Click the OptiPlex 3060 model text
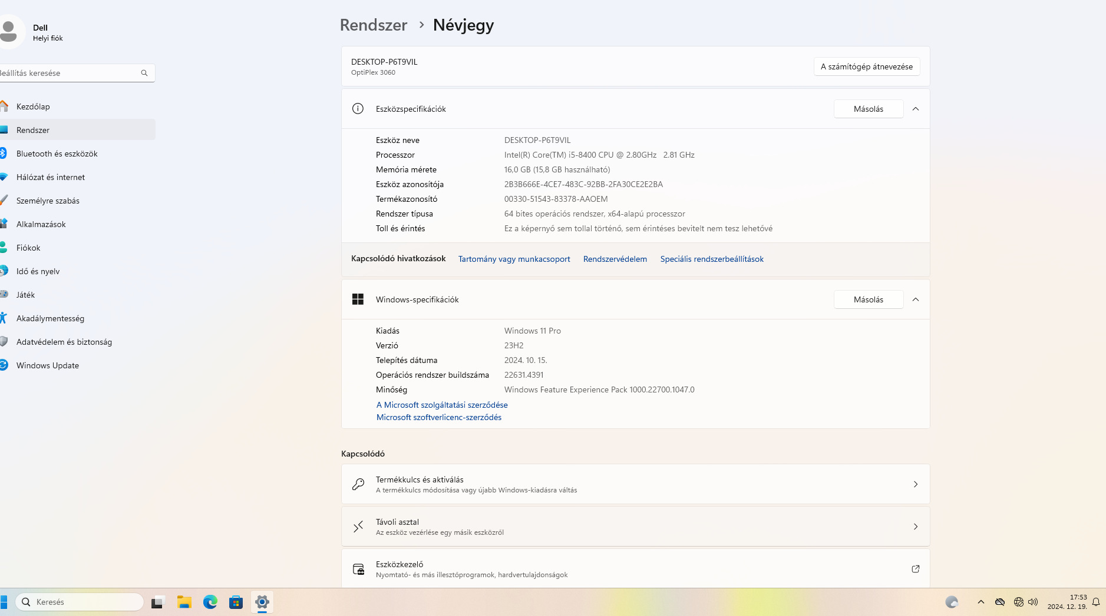 click(x=373, y=72)
